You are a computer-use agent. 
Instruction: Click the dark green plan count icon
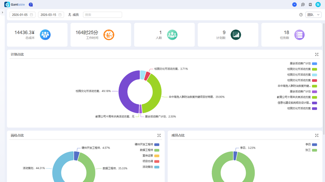coord(236,35)
